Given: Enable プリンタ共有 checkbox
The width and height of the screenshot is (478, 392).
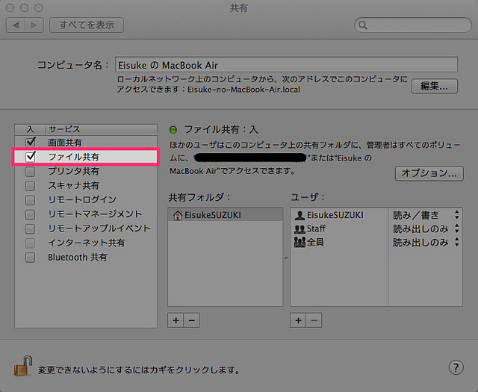Looking at the screenshot, I should [30, 171].
